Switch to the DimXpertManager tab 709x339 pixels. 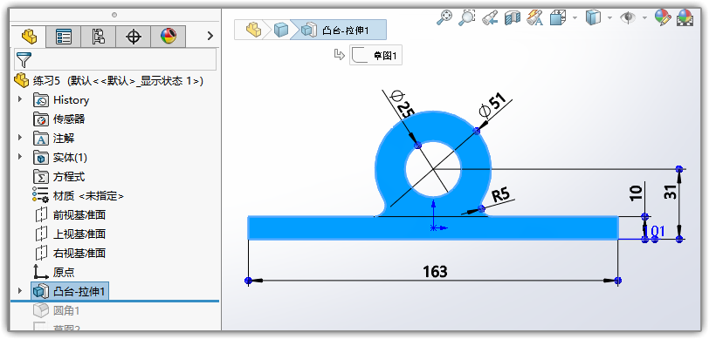pyautogui.click(x=133, y=37)
